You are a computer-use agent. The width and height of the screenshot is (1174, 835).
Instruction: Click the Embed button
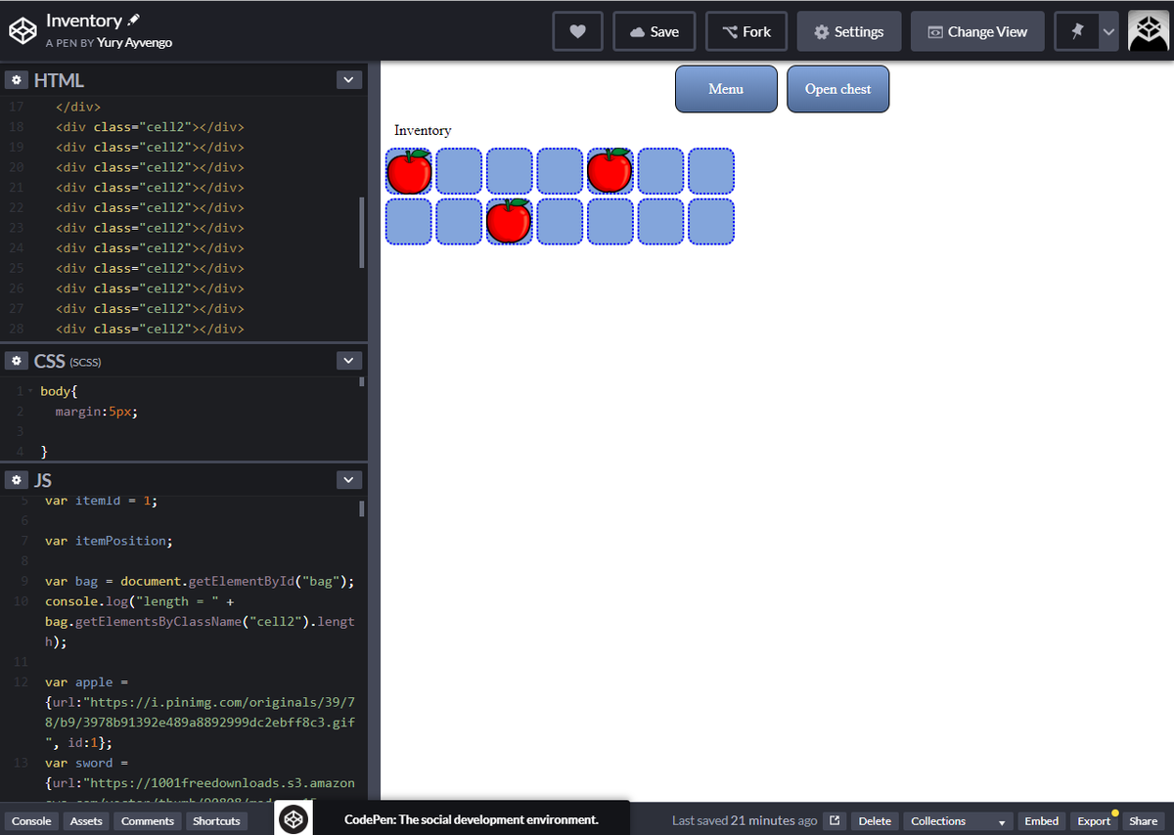[1041, 820]
